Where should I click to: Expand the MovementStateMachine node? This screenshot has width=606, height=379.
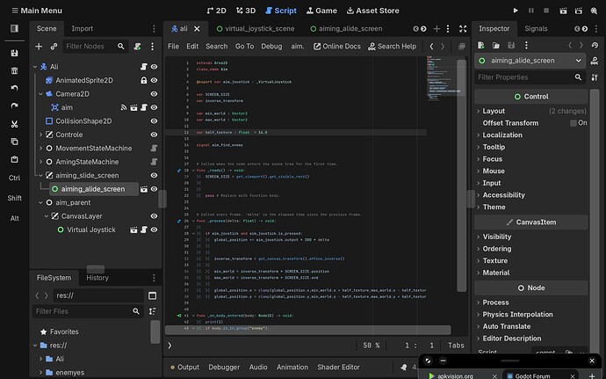40,148
